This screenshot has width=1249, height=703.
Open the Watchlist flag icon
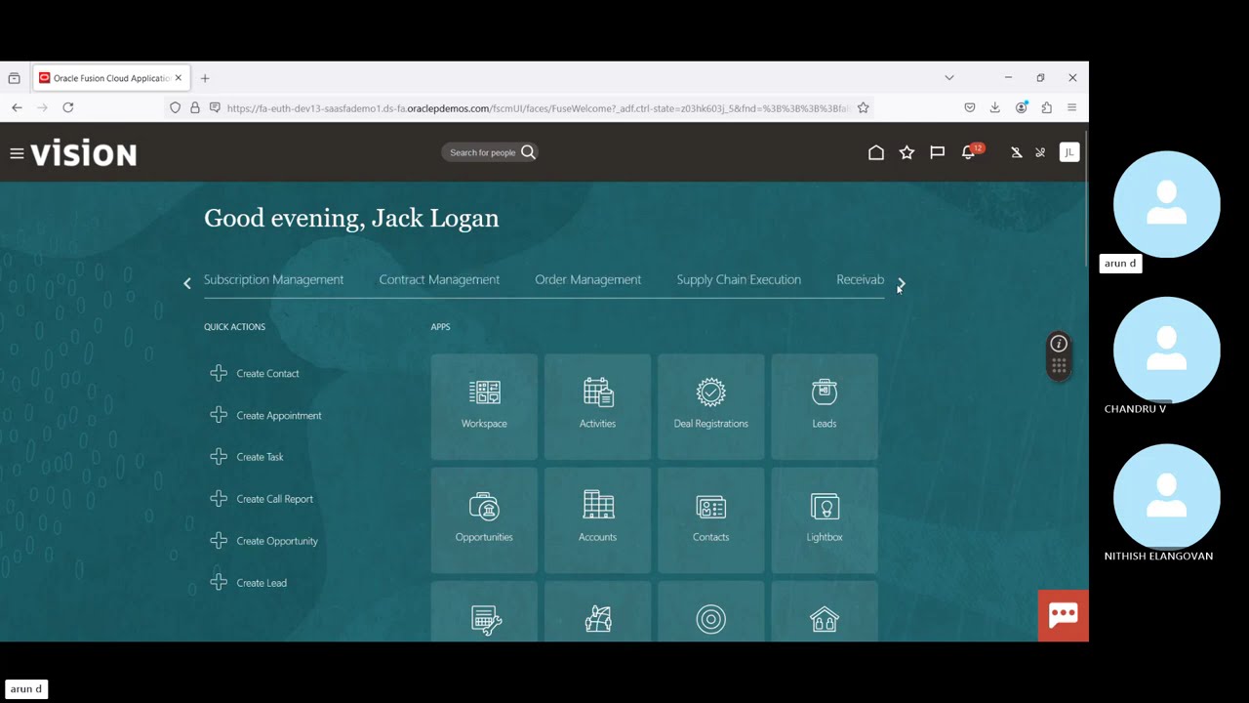click(937, 152)
